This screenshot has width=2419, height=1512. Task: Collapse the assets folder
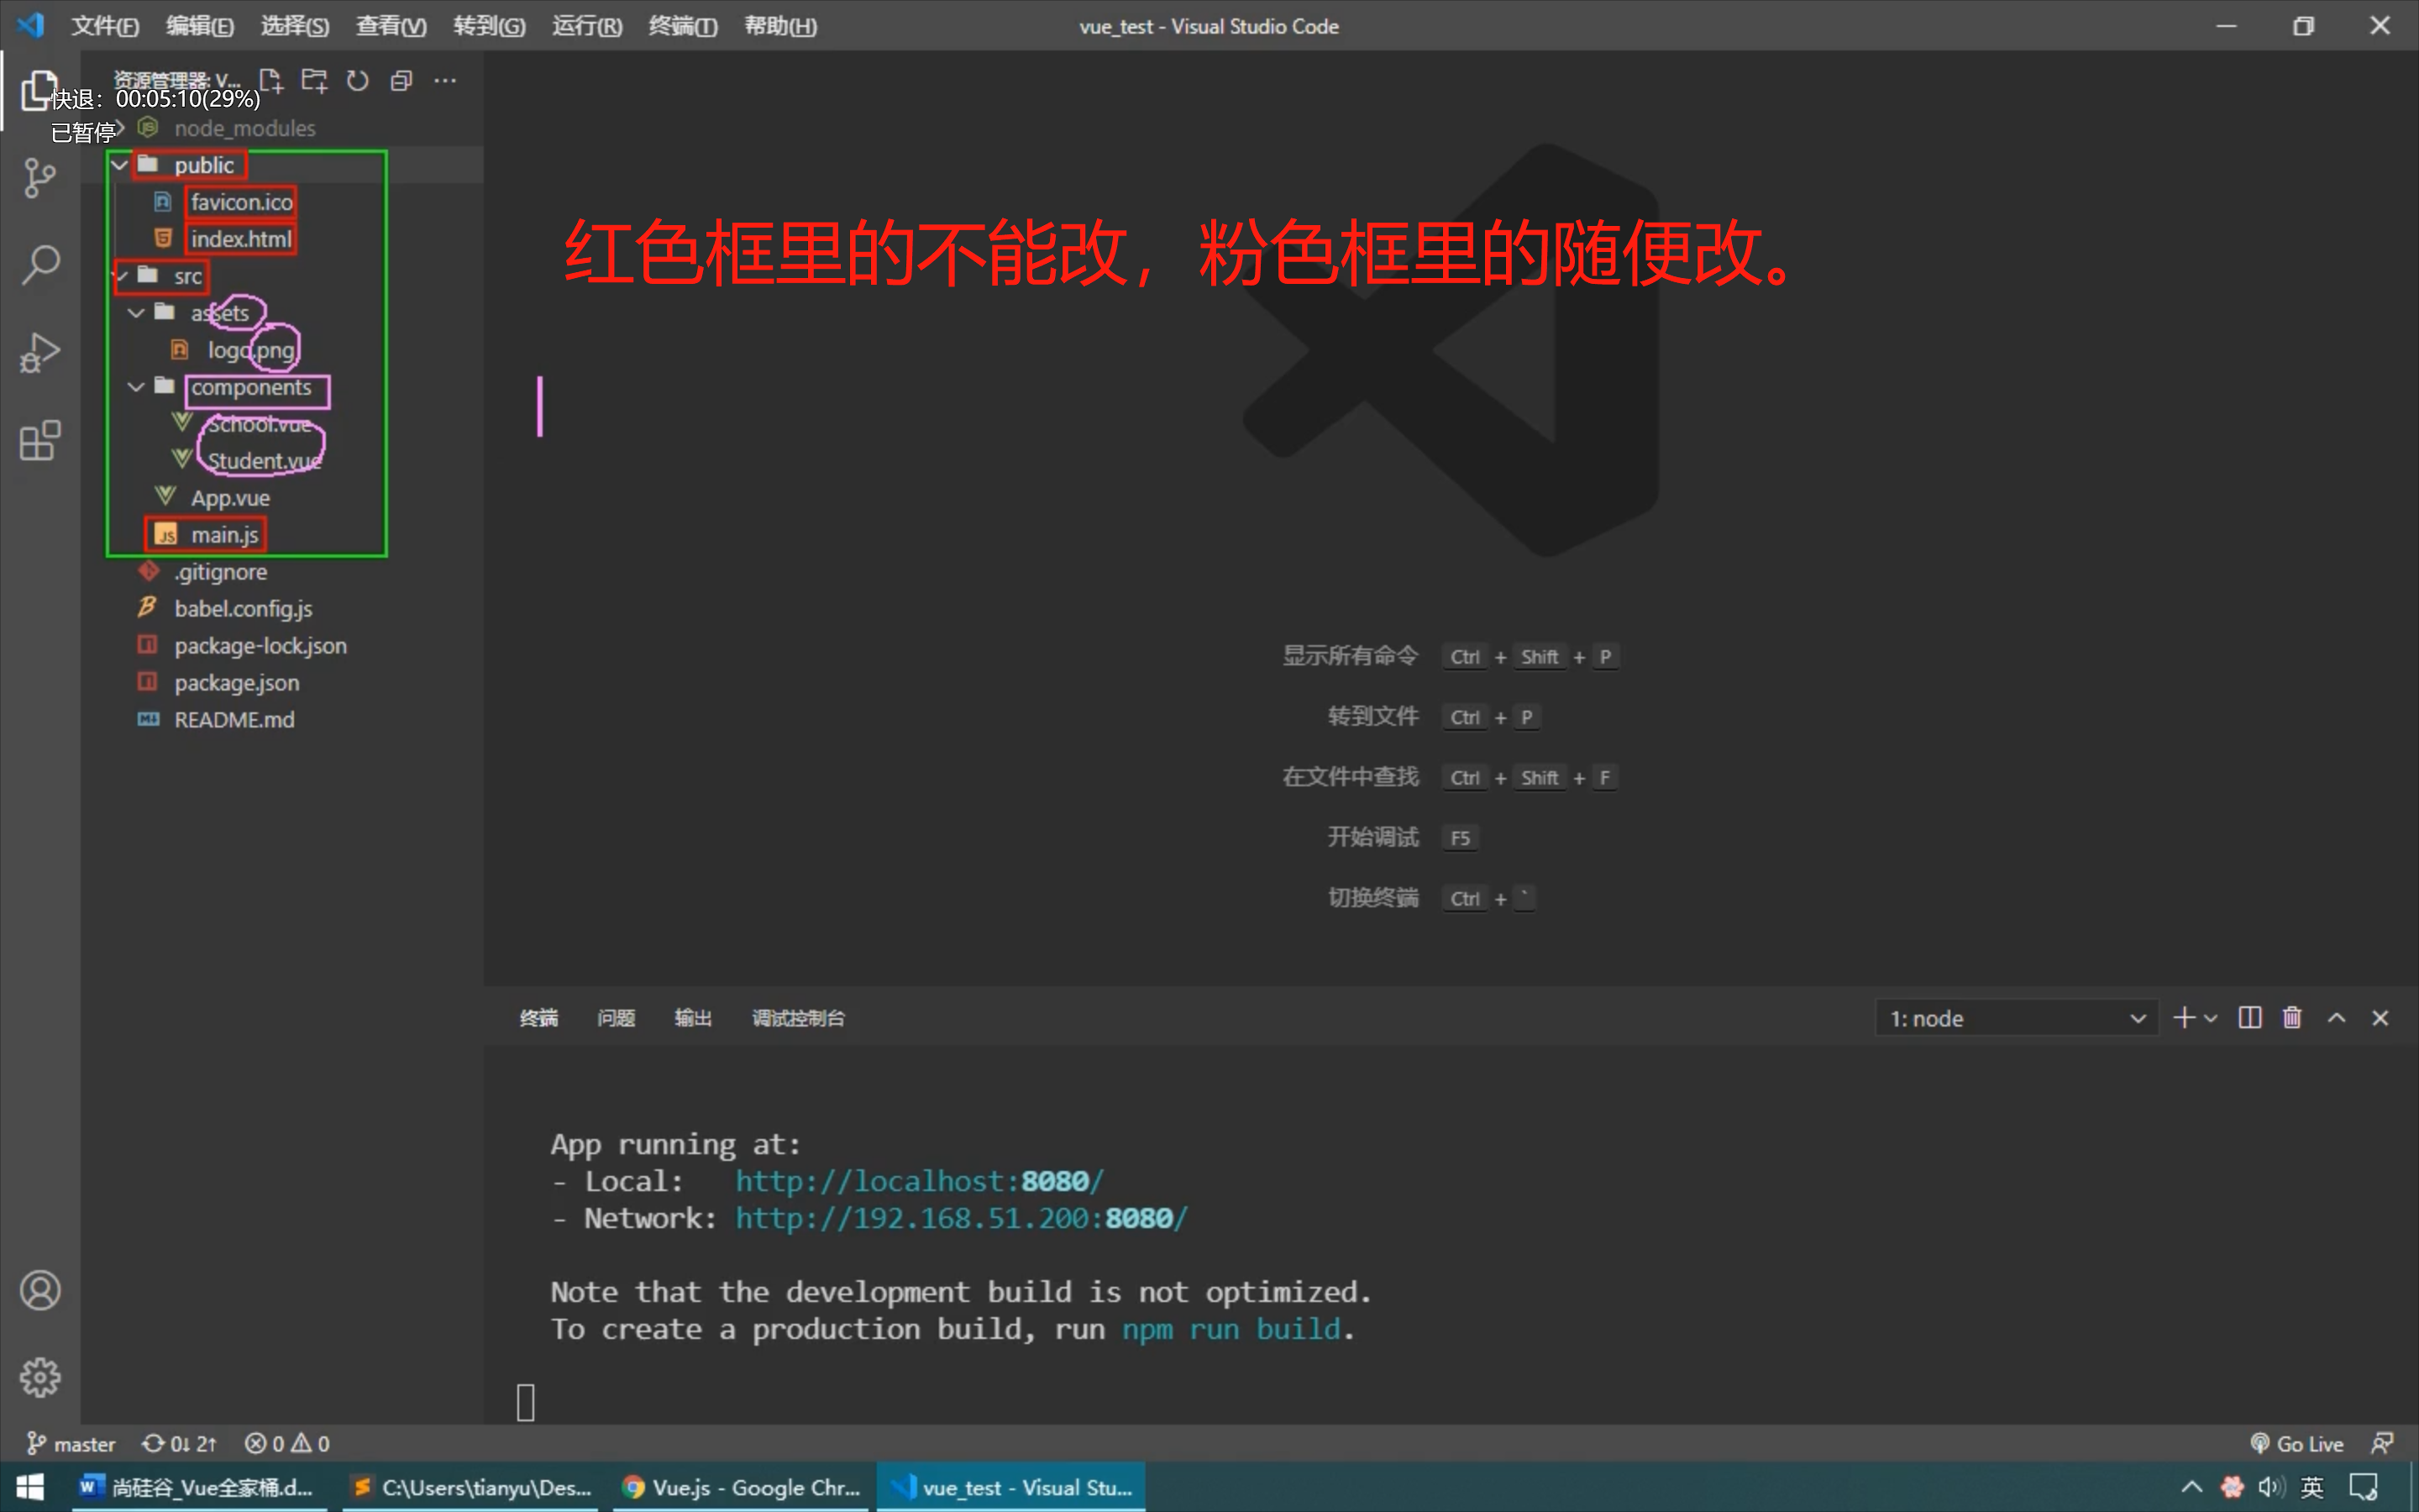click(x=137, y=313)
